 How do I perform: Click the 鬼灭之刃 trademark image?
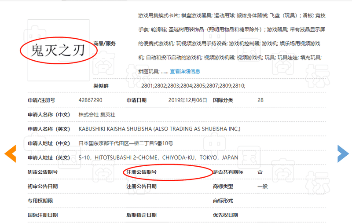(x=59, y=50)
